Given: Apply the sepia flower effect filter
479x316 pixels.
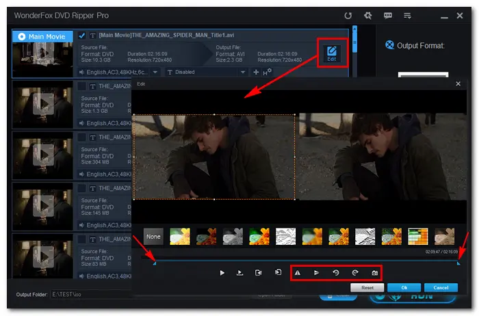Looking at the screenshot, I should point(445,237).
